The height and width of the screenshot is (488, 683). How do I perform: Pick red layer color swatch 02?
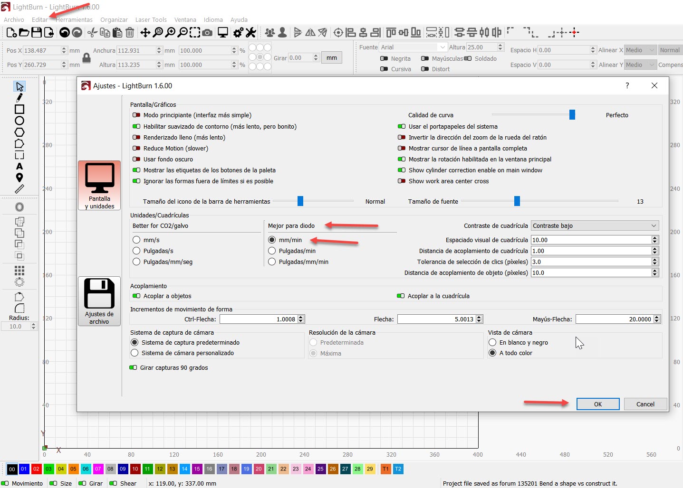point(36,469)
